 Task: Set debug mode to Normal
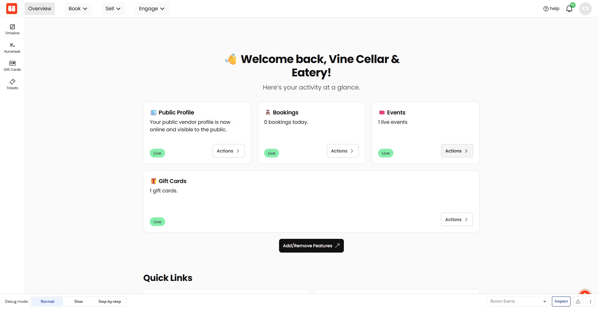(47, 302)
